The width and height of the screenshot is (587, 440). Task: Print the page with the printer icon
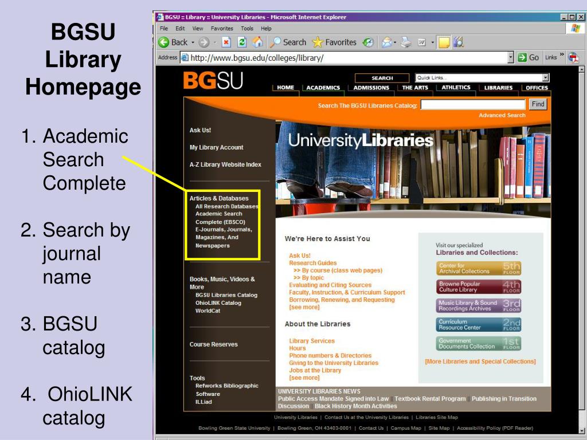(x=406, y=42)
